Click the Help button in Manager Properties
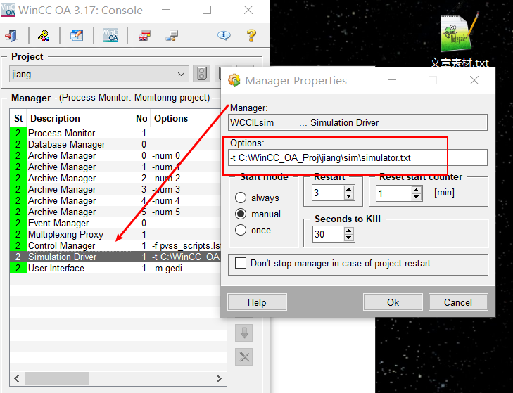 pos(257,302)
